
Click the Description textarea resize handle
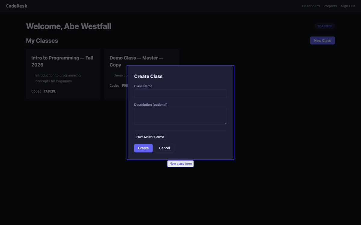(225, 123)
